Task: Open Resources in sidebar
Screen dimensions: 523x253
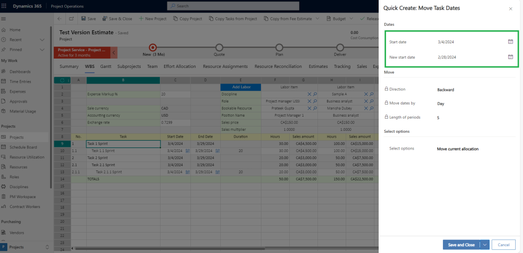Action: click(18, 167)
